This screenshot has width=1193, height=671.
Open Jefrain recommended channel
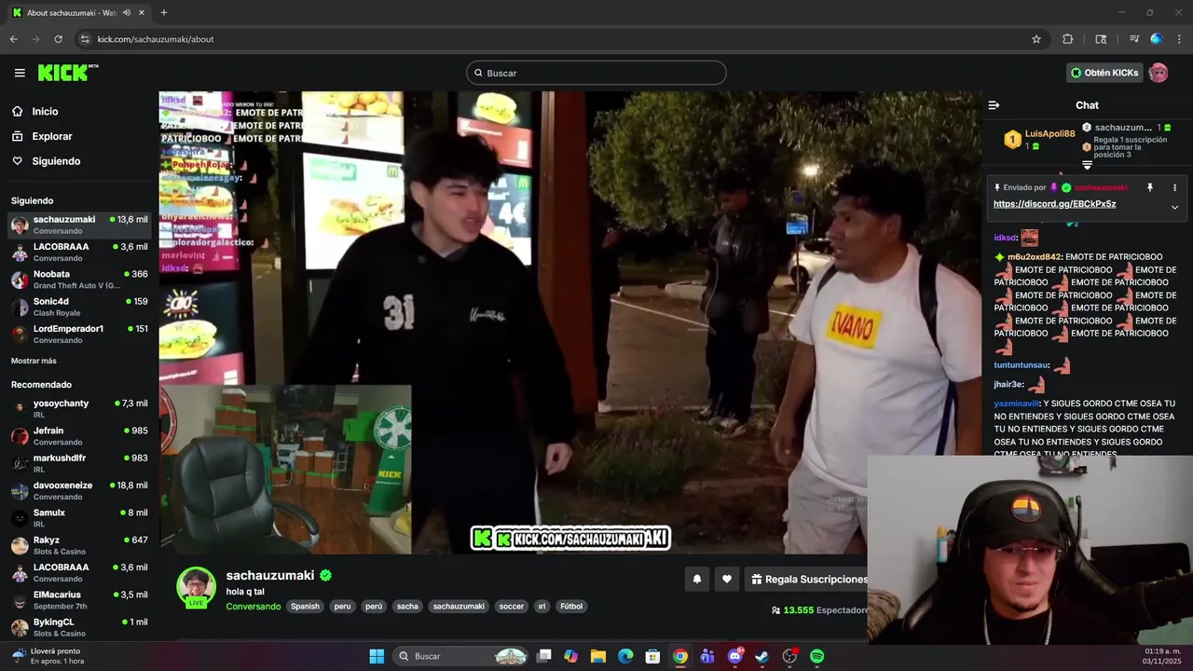click(x=79, y=436)
